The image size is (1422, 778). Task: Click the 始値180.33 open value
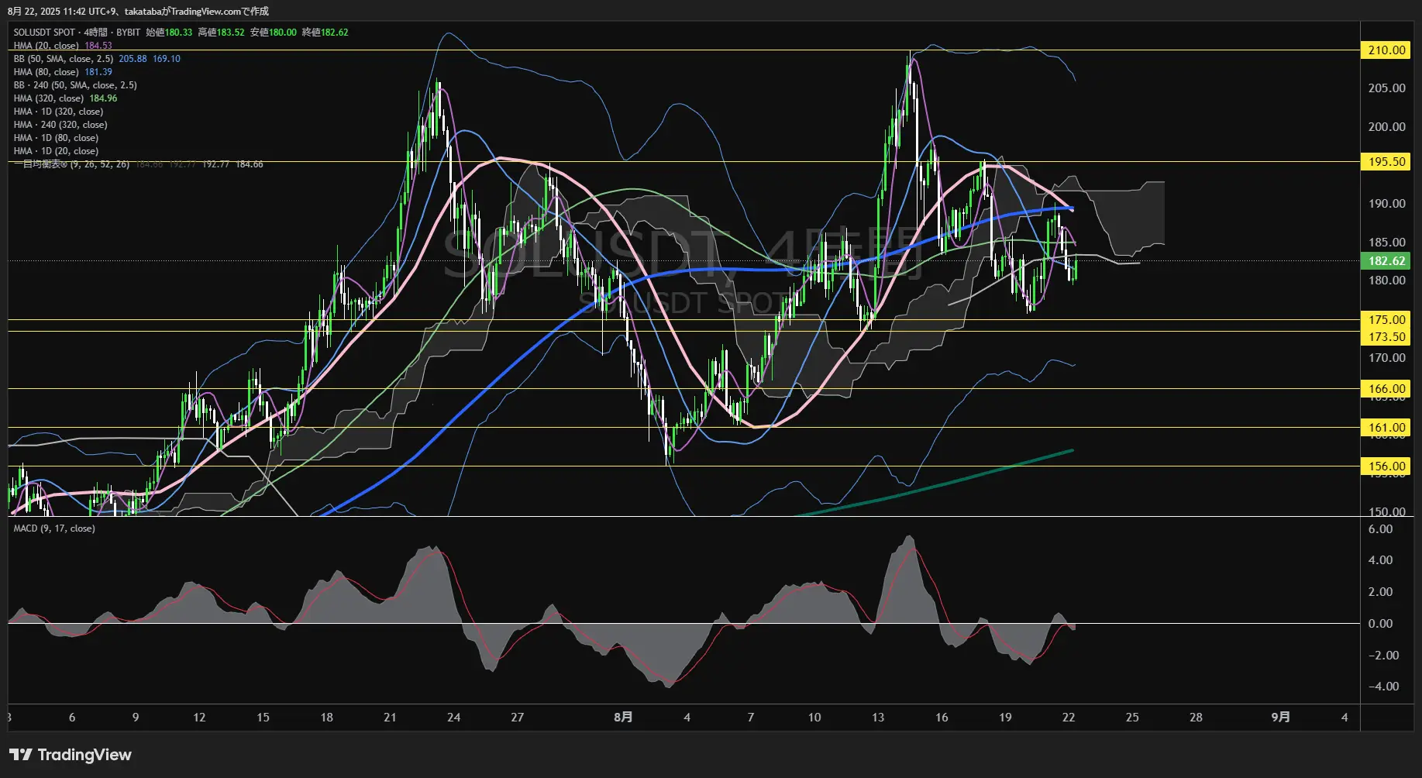(x=169, y=33)
